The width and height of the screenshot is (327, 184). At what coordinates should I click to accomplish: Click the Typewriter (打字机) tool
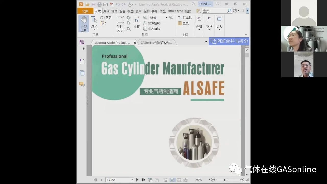click(x=185, y=18)
